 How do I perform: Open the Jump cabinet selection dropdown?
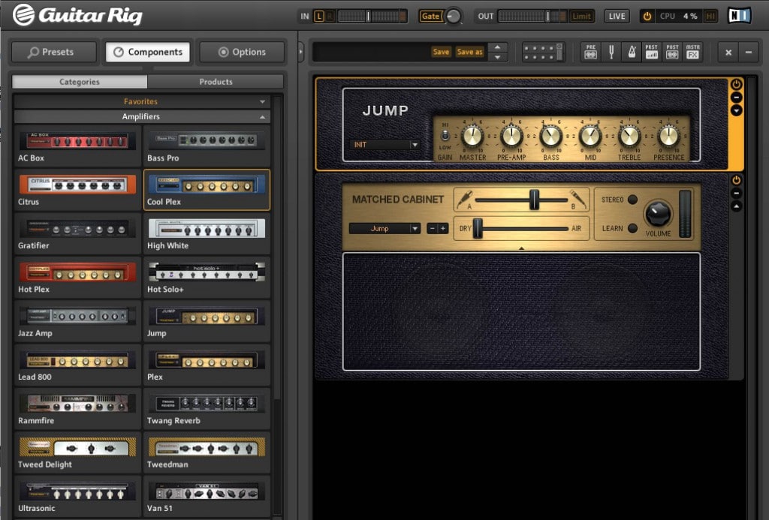click(384, 228)
